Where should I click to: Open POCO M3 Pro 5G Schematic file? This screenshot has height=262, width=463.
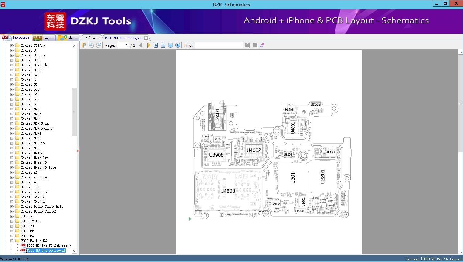click(48, 246)
